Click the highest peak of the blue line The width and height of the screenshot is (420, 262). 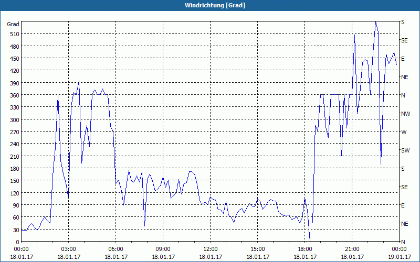coord(375,22)
